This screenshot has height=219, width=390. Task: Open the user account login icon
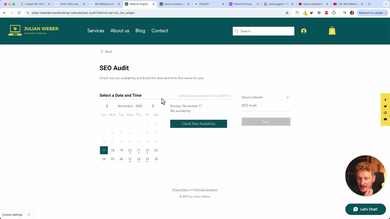click(x=304, y=31)
